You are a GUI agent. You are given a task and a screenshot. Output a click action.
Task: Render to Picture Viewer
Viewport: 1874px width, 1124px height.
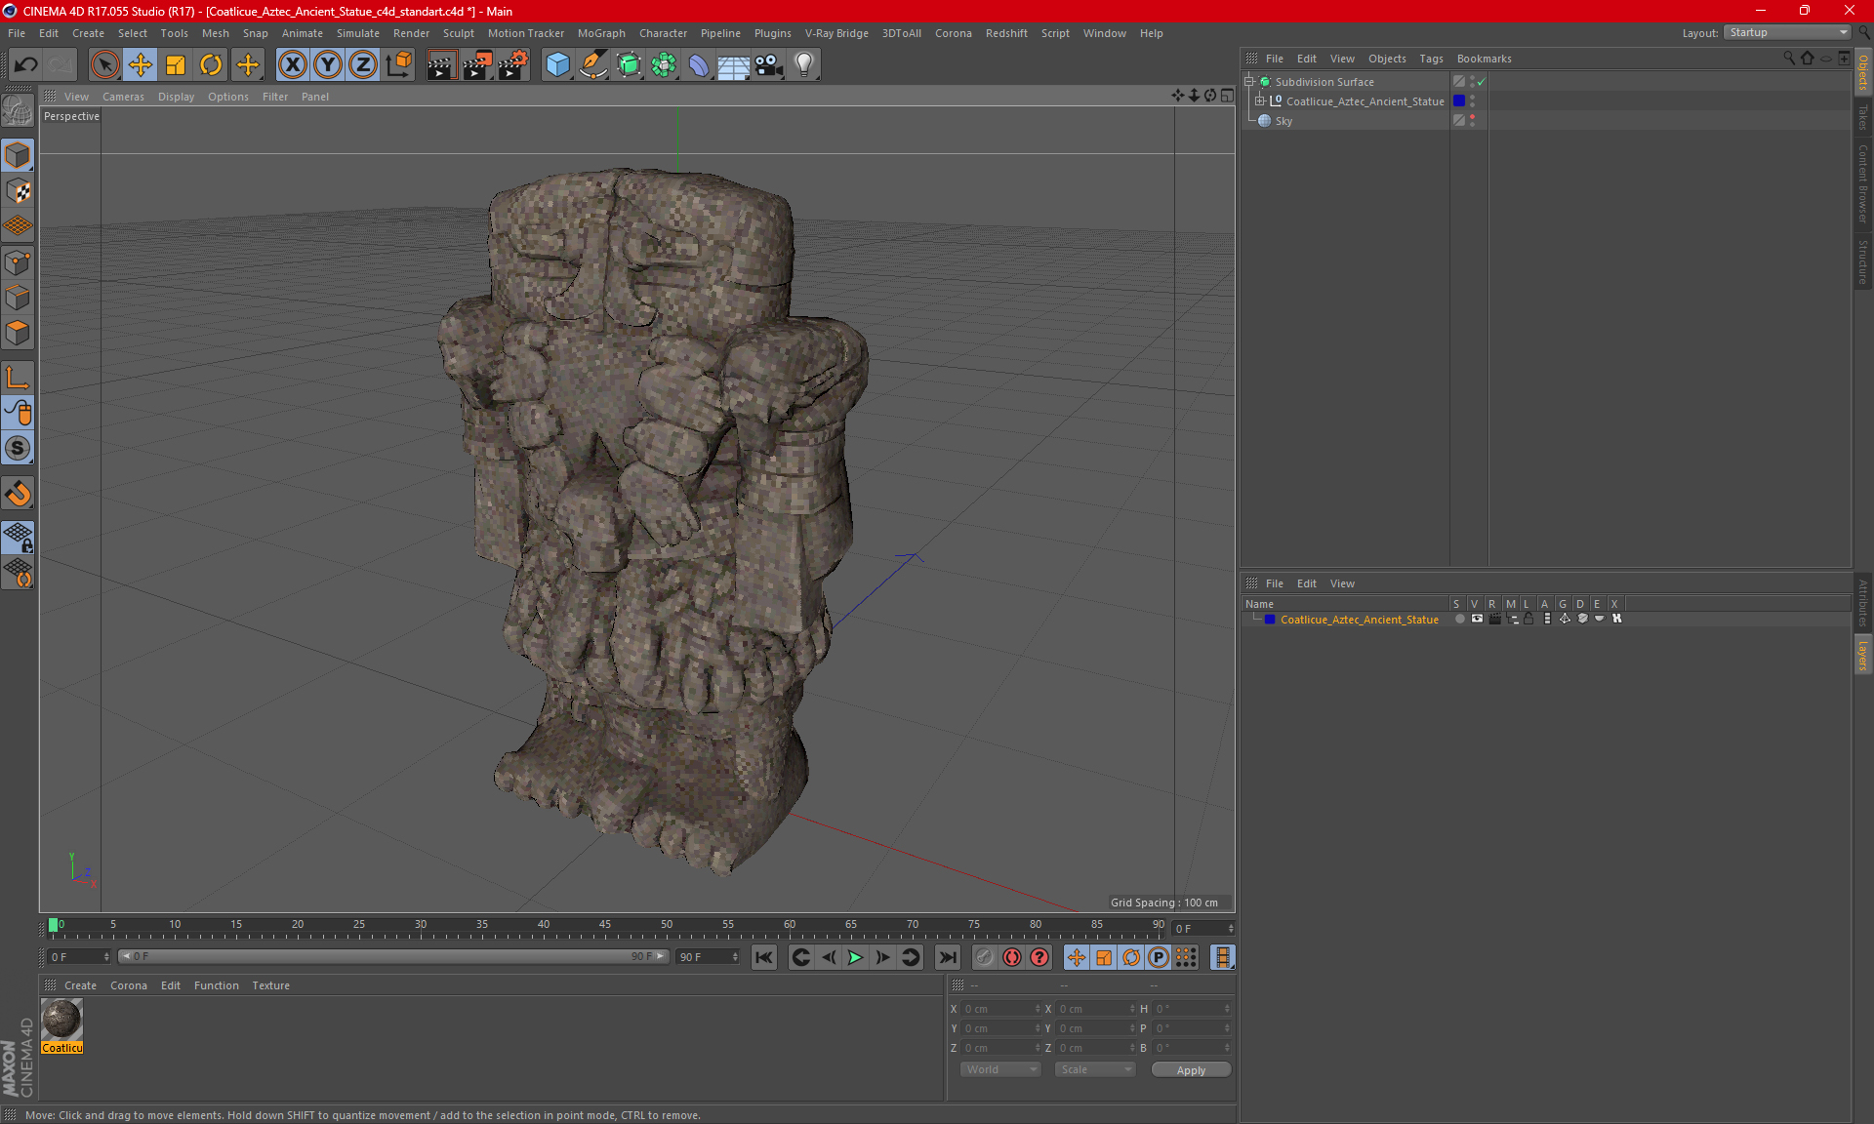point(477,65)
